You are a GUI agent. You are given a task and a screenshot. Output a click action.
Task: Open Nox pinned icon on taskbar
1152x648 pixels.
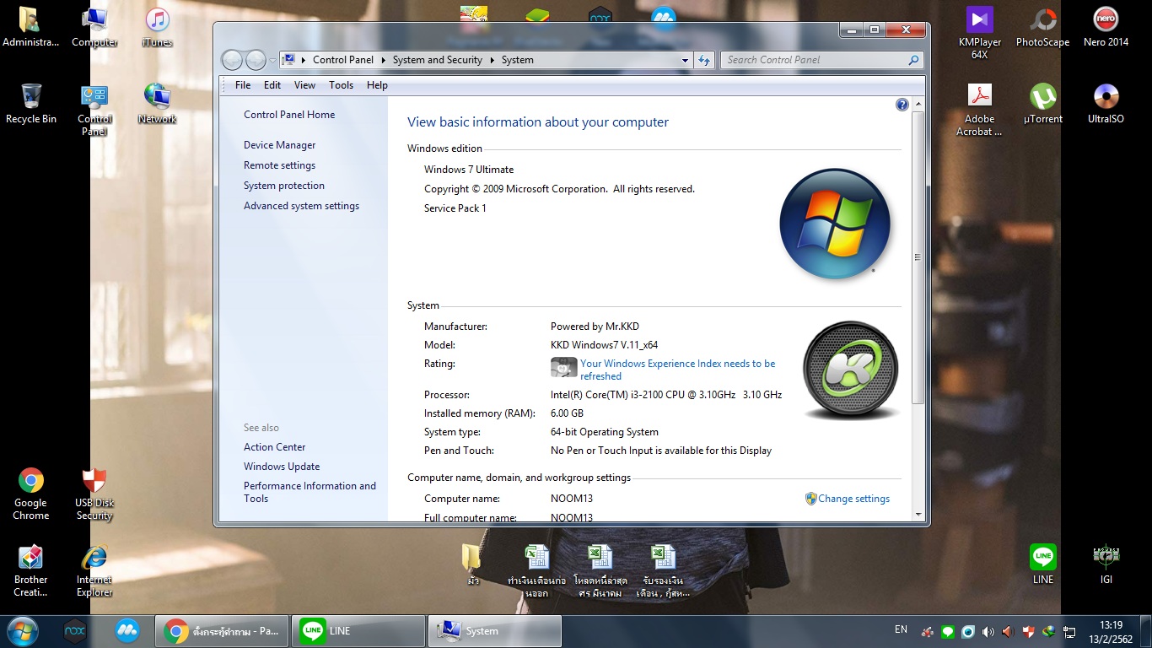75,631
